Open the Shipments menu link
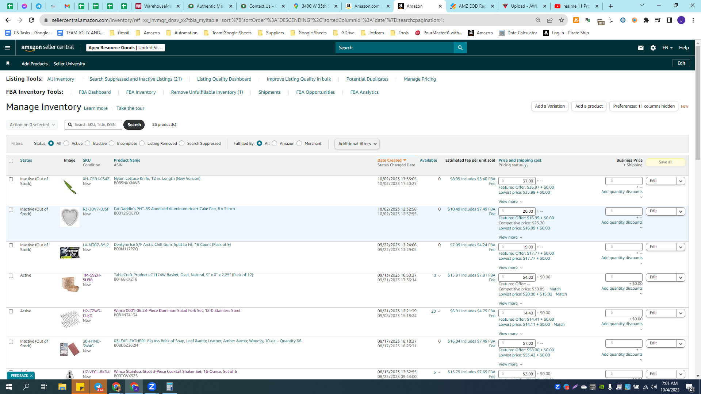The width and height of the screenshot is (701, 394). (x=269, y=92)
